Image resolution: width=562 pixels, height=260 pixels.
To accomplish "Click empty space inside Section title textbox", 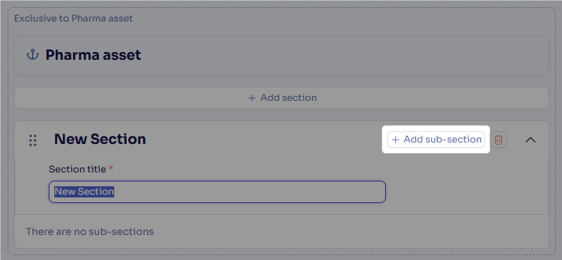I will point(251,192).
